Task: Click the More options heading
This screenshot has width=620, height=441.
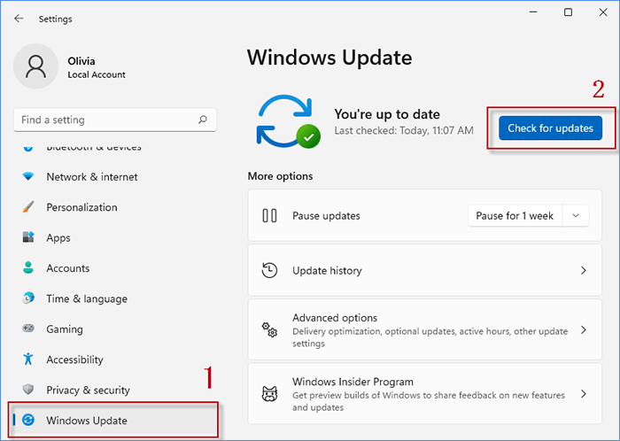Action: click(x=281, y=176)
